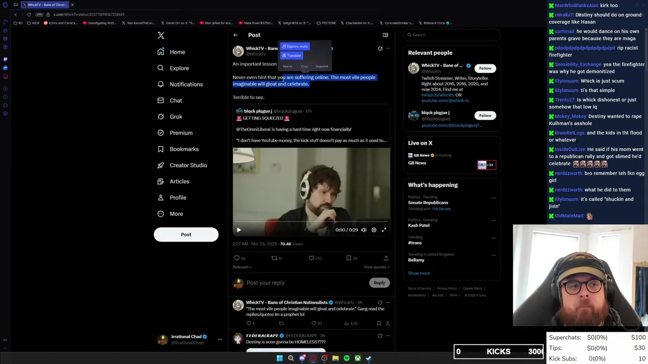Select Copy in the selection popup
648x364 pixels.
pyautogui.click(x=304, y=66)
